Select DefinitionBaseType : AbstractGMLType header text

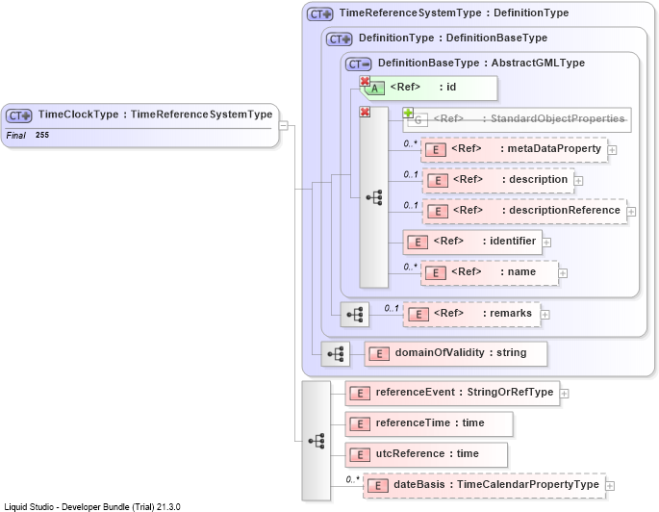pos(481,64)
